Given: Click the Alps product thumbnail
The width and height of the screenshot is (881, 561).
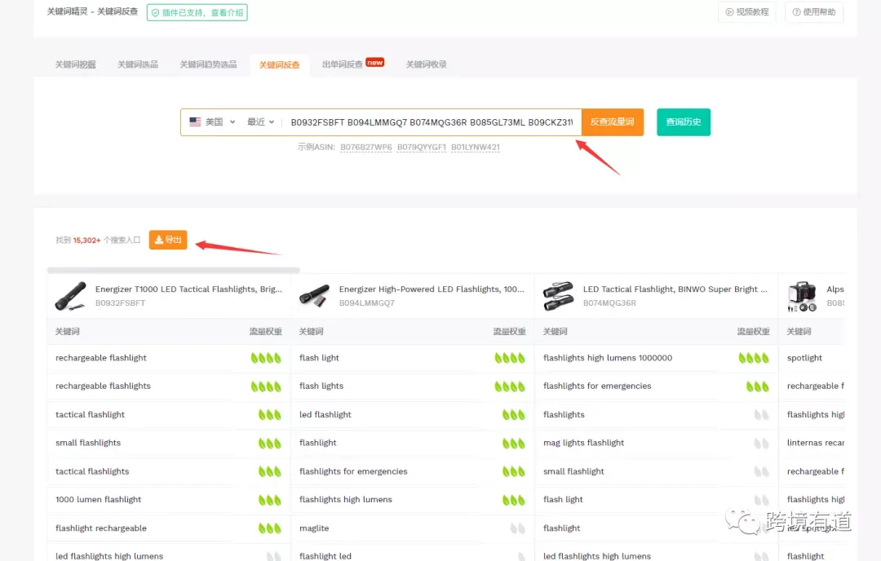Looking at the screenshot, I should (802, 297).
